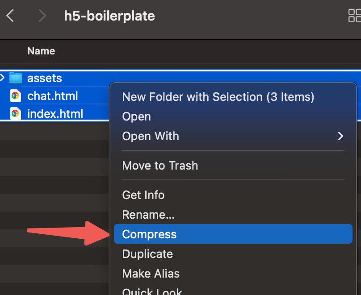361x295 pixels.
Task: Choose New Folder with Selection (3 Items)
Action: coord(218,97)
